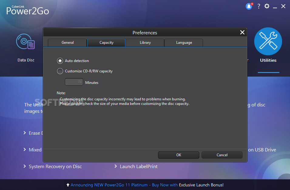Open the Erase Disc utility link
This screenshot has height=190, width=290.
coord(36,133)
